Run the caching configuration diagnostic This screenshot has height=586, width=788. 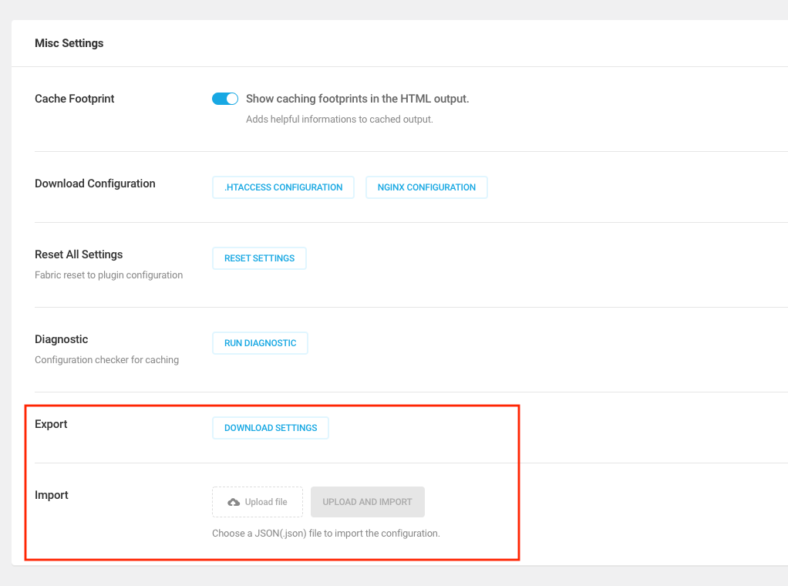point(260,342)
